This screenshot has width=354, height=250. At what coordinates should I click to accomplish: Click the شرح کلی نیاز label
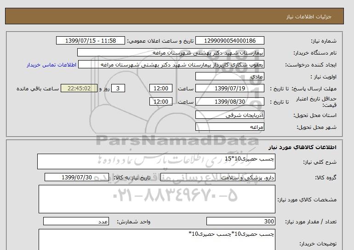coord(320,162)
